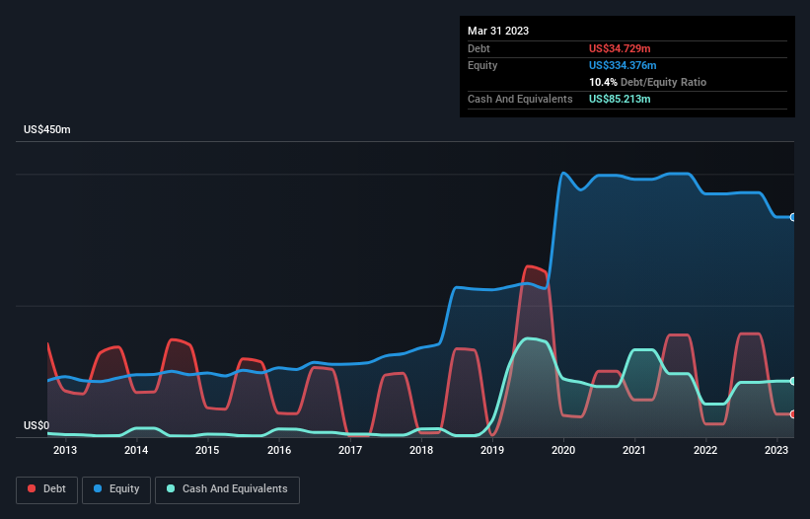Select the Equity data point at Mar 2023
The width and height of the screenshot is (810, 519).
[793, 217]
